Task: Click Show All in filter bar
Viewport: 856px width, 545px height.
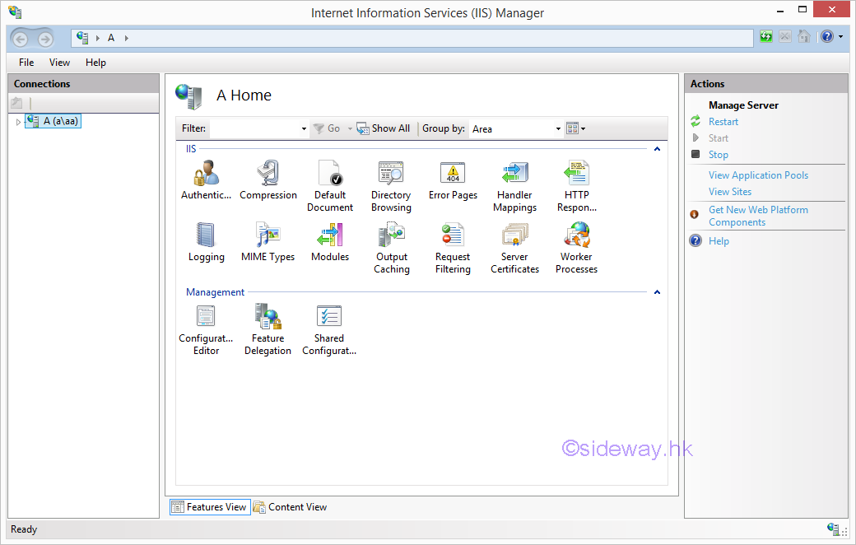Action: 384,128
